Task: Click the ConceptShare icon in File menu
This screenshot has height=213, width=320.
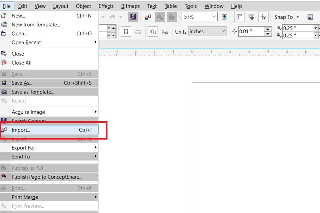Action: [4, 176]
